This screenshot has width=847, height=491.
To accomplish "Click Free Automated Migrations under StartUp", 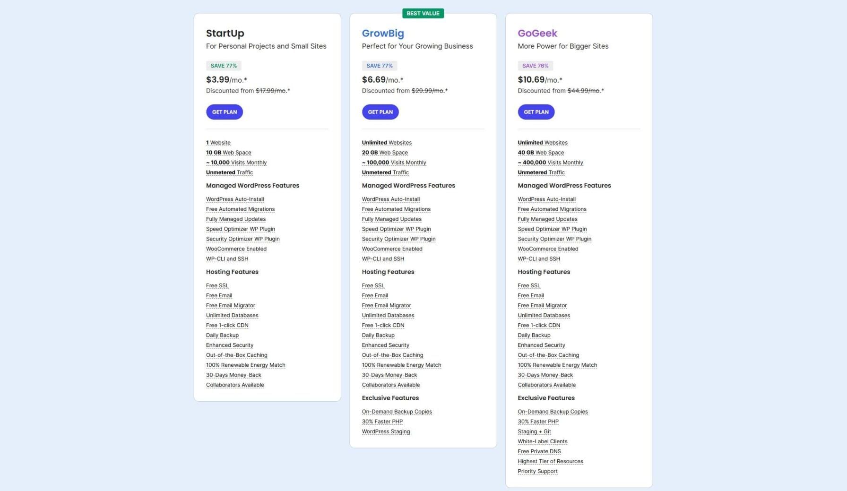I will point(240,209).
